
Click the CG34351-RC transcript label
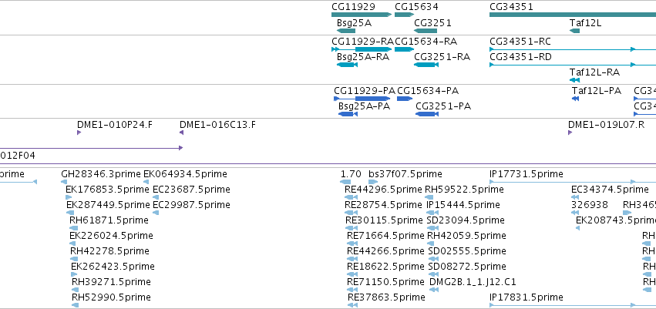[x=520, y=42]
